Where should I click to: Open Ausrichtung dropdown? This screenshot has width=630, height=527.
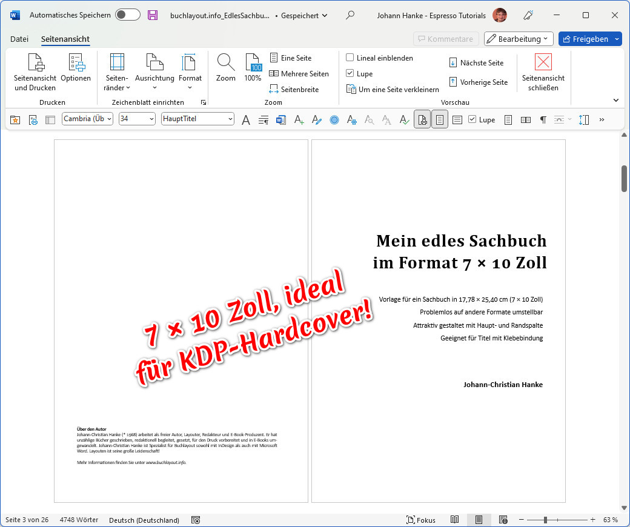click(x=154, y=72)
